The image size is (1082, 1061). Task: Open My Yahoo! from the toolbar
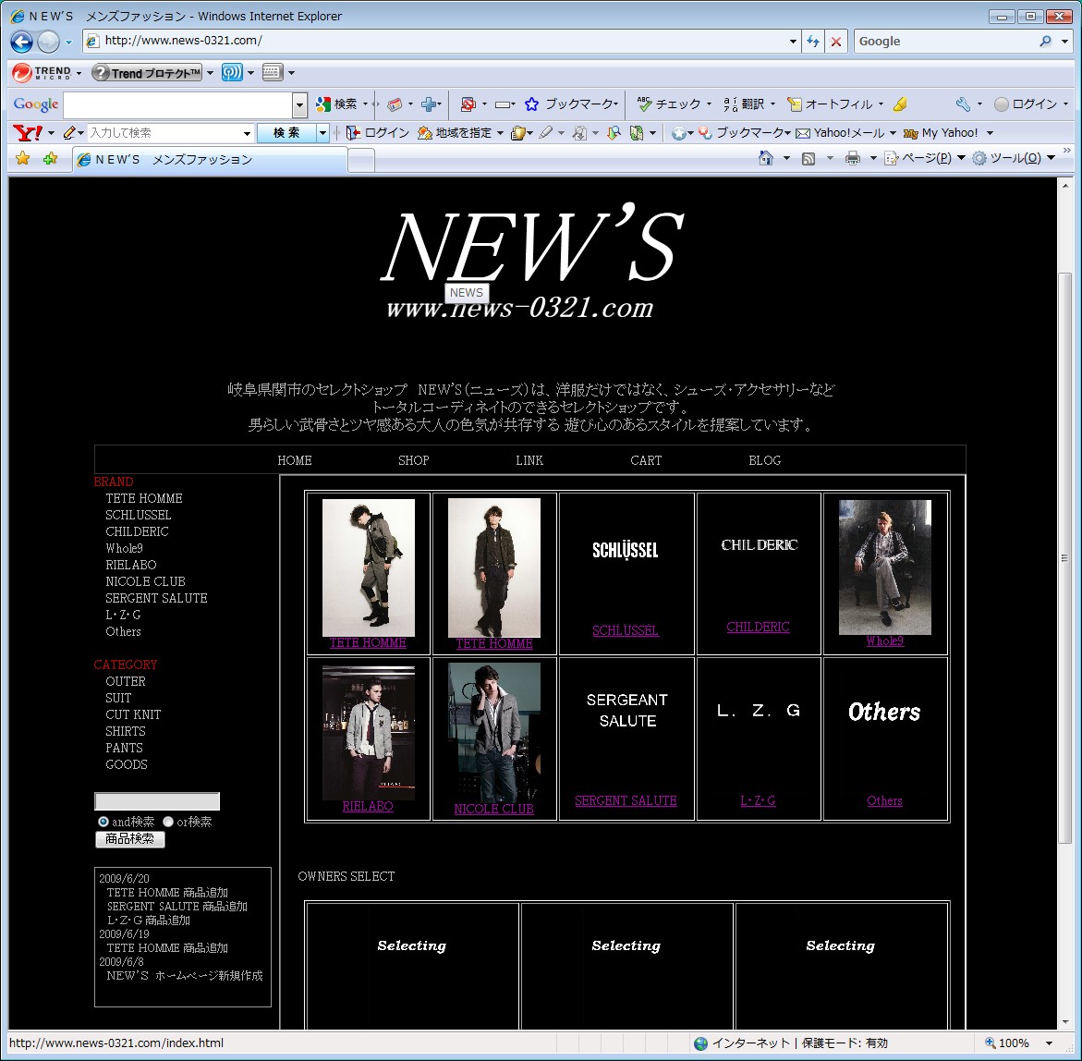pos(942,132)
